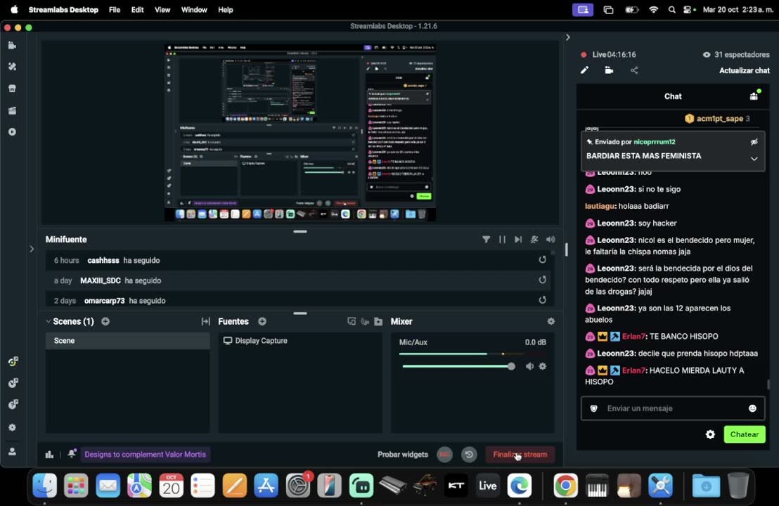This screenshot has width=779, height=506.
Task: Open the user account icon in sidebar
Action: coord(13,452)
